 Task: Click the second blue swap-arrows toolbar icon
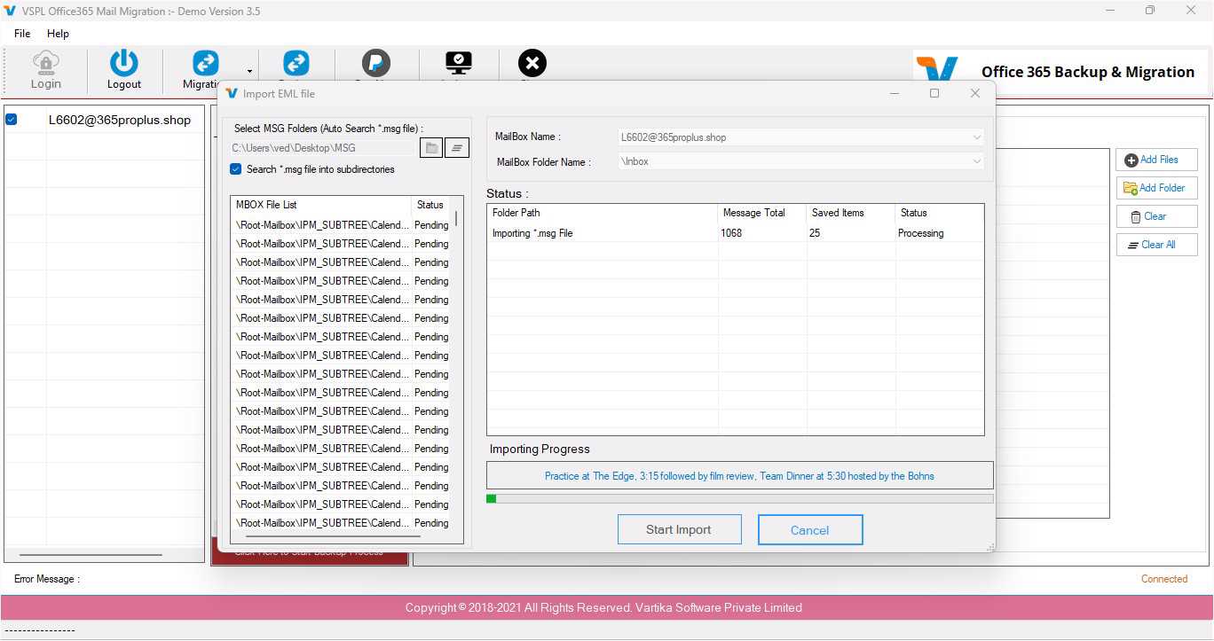tap(296, 64)
